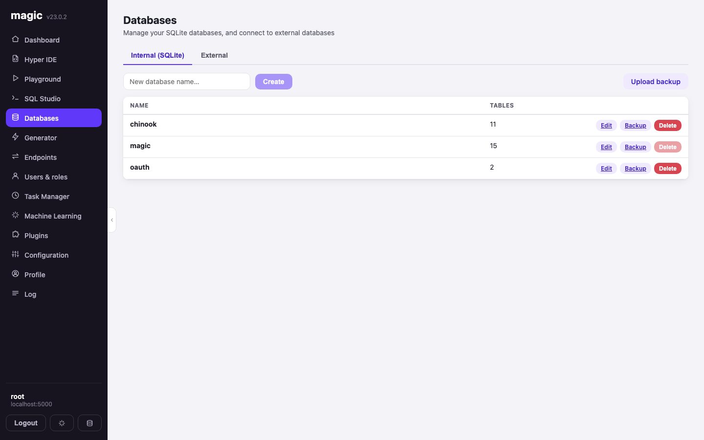Image resolution: width=704 pixels, height=440 pixels.
Task: Click the table count 11 for chinook
Action: point(493,124)
